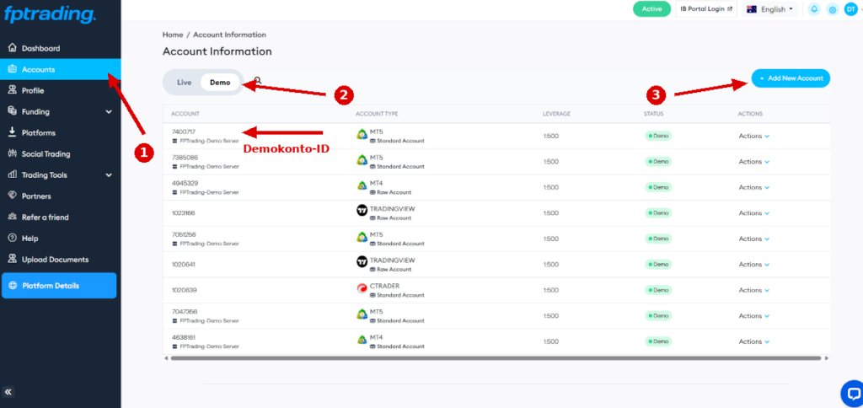Click the 1:500 leverage for account 4638161
Screen dimensions: 863x408
[x=551, y=341]
